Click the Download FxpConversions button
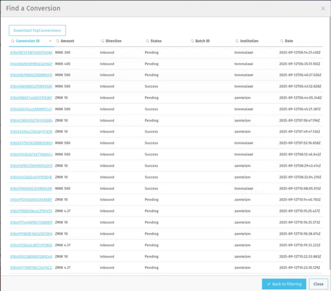Screen dimensions: 331x291 coord(37,30)
